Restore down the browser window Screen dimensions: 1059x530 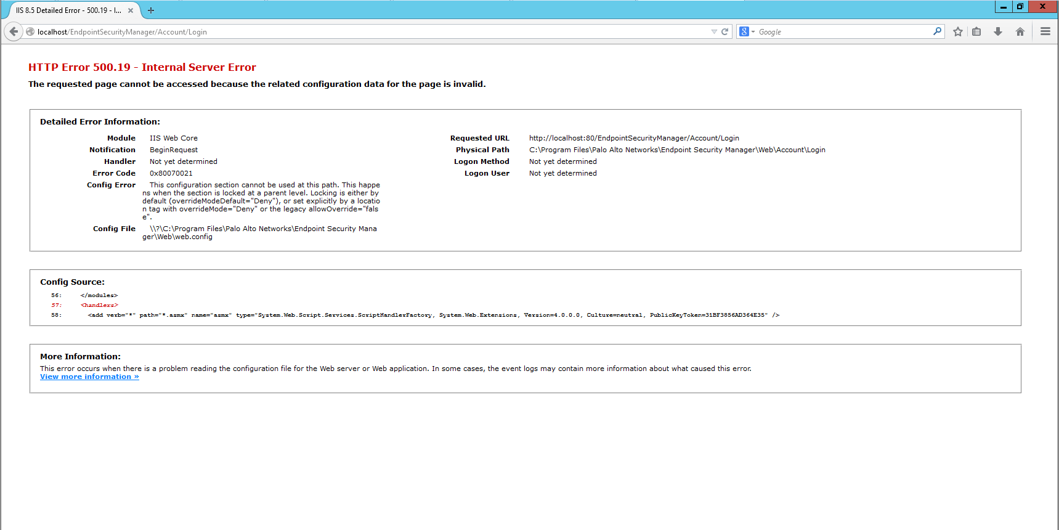(1020, 7)
